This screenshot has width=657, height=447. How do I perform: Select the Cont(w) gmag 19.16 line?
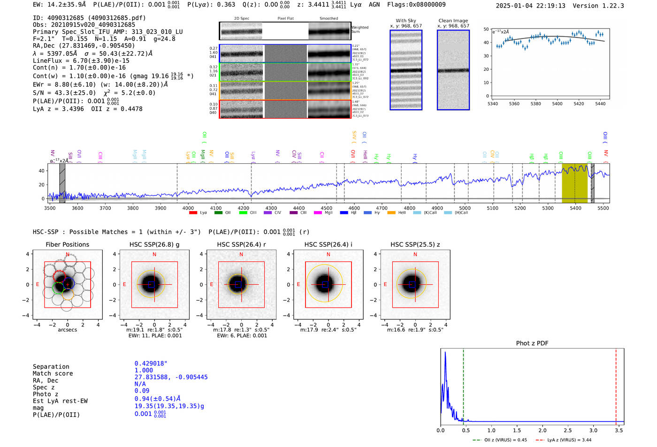113,76
